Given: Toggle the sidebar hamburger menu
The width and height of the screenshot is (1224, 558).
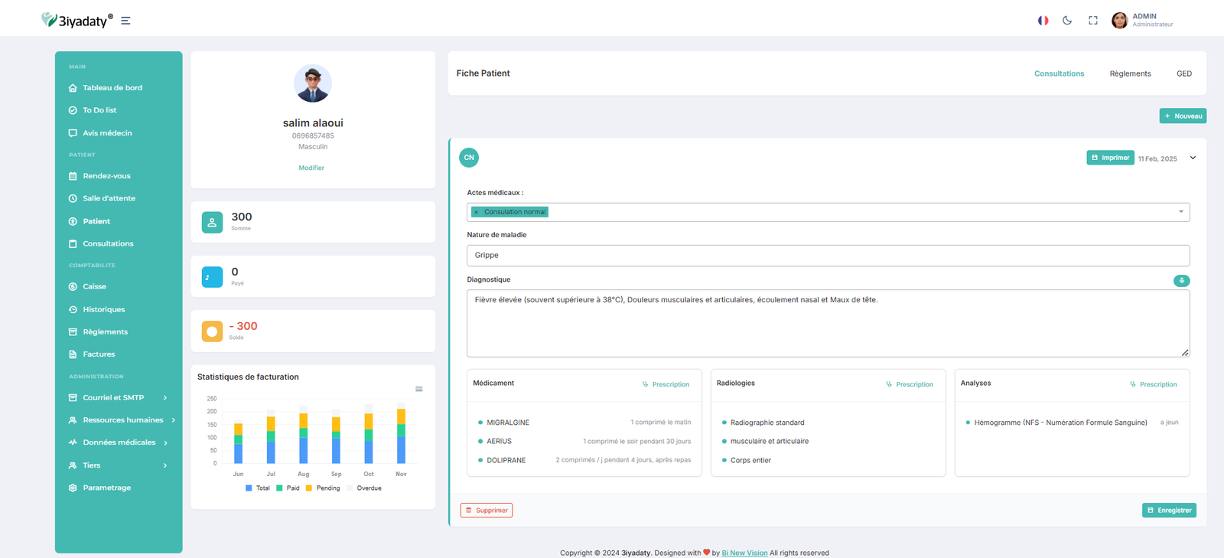Looking at the screenshot, I should 125,21.
